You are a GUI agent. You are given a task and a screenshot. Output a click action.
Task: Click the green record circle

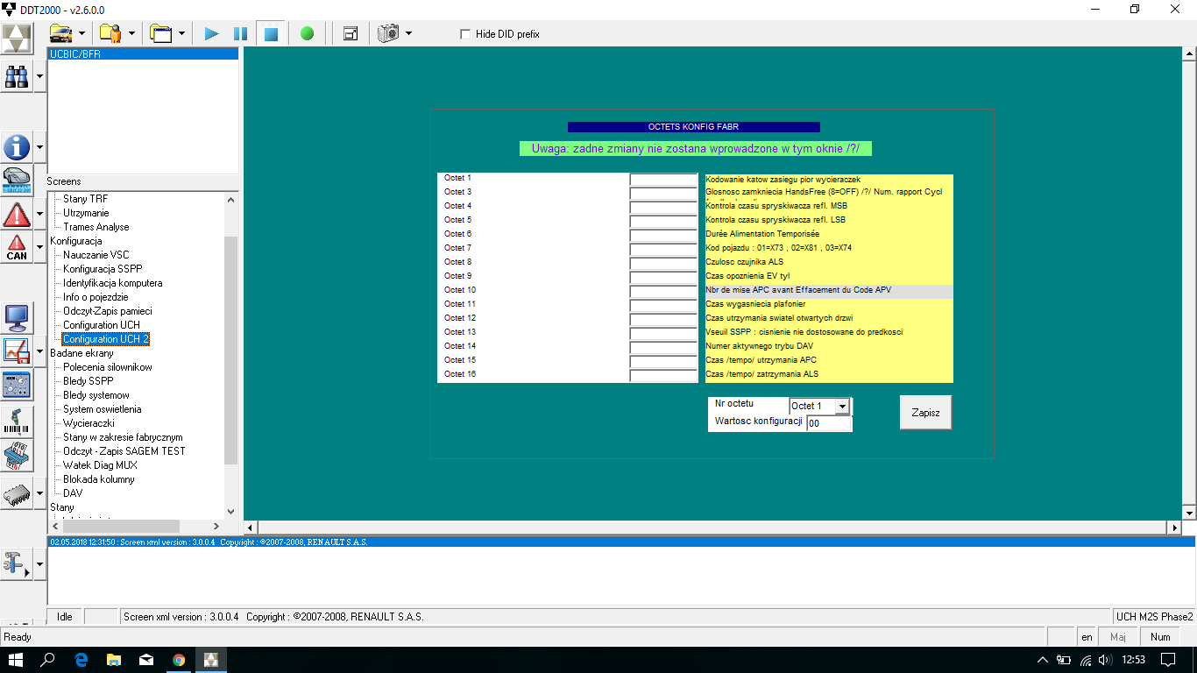coord(307,33)
